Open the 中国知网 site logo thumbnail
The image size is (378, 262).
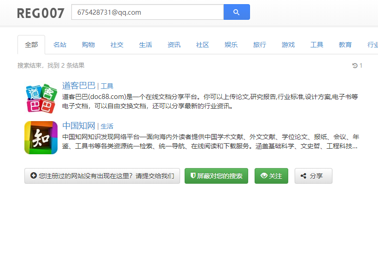[41, 138]
